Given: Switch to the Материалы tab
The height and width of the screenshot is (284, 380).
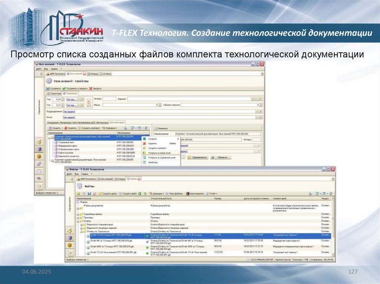Looking at the screenshot, I should pos(65,123).
